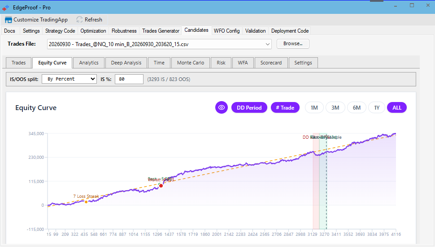Open the Monte Carlo sub-tab
Image resolution: width=435 pixels, height=247 pixels.
coord(191,63)
